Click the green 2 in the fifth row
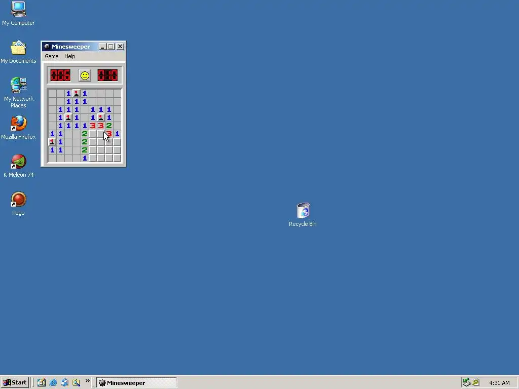Image resolution: width=519 pixels, height=389 pixels. pyautogui.click(x=109, y=126)
